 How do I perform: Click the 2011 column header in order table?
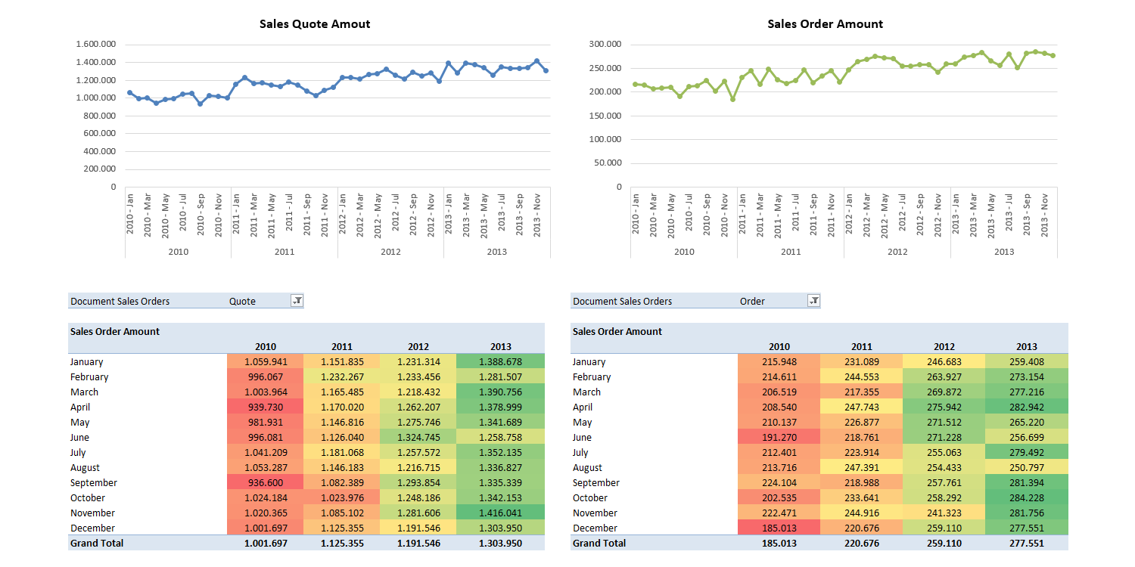tap(862, 346)
